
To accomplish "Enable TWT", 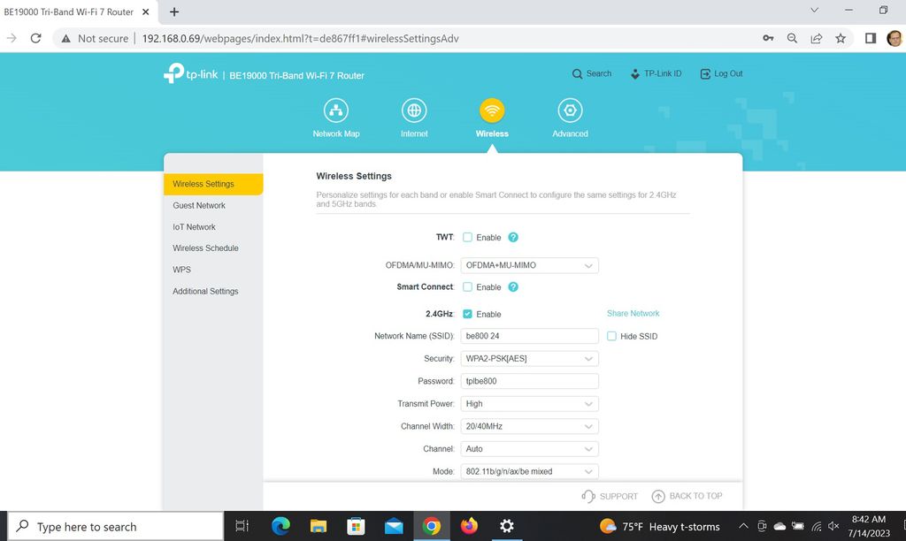I will [466, 237].
